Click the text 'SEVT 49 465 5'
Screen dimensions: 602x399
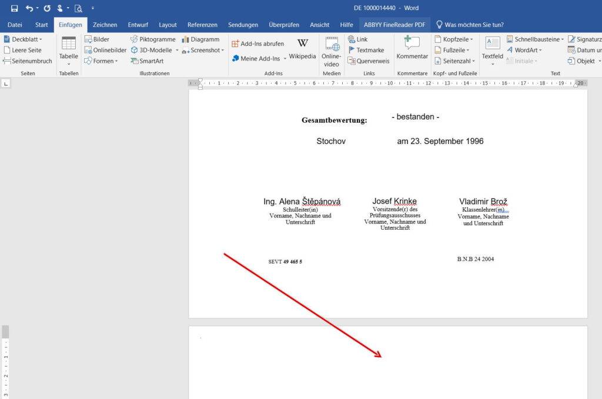[285, 261]
